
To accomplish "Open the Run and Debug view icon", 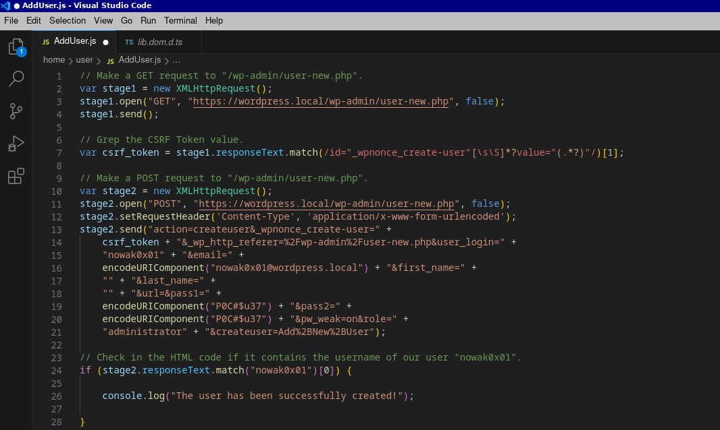I will coord(16,144).
